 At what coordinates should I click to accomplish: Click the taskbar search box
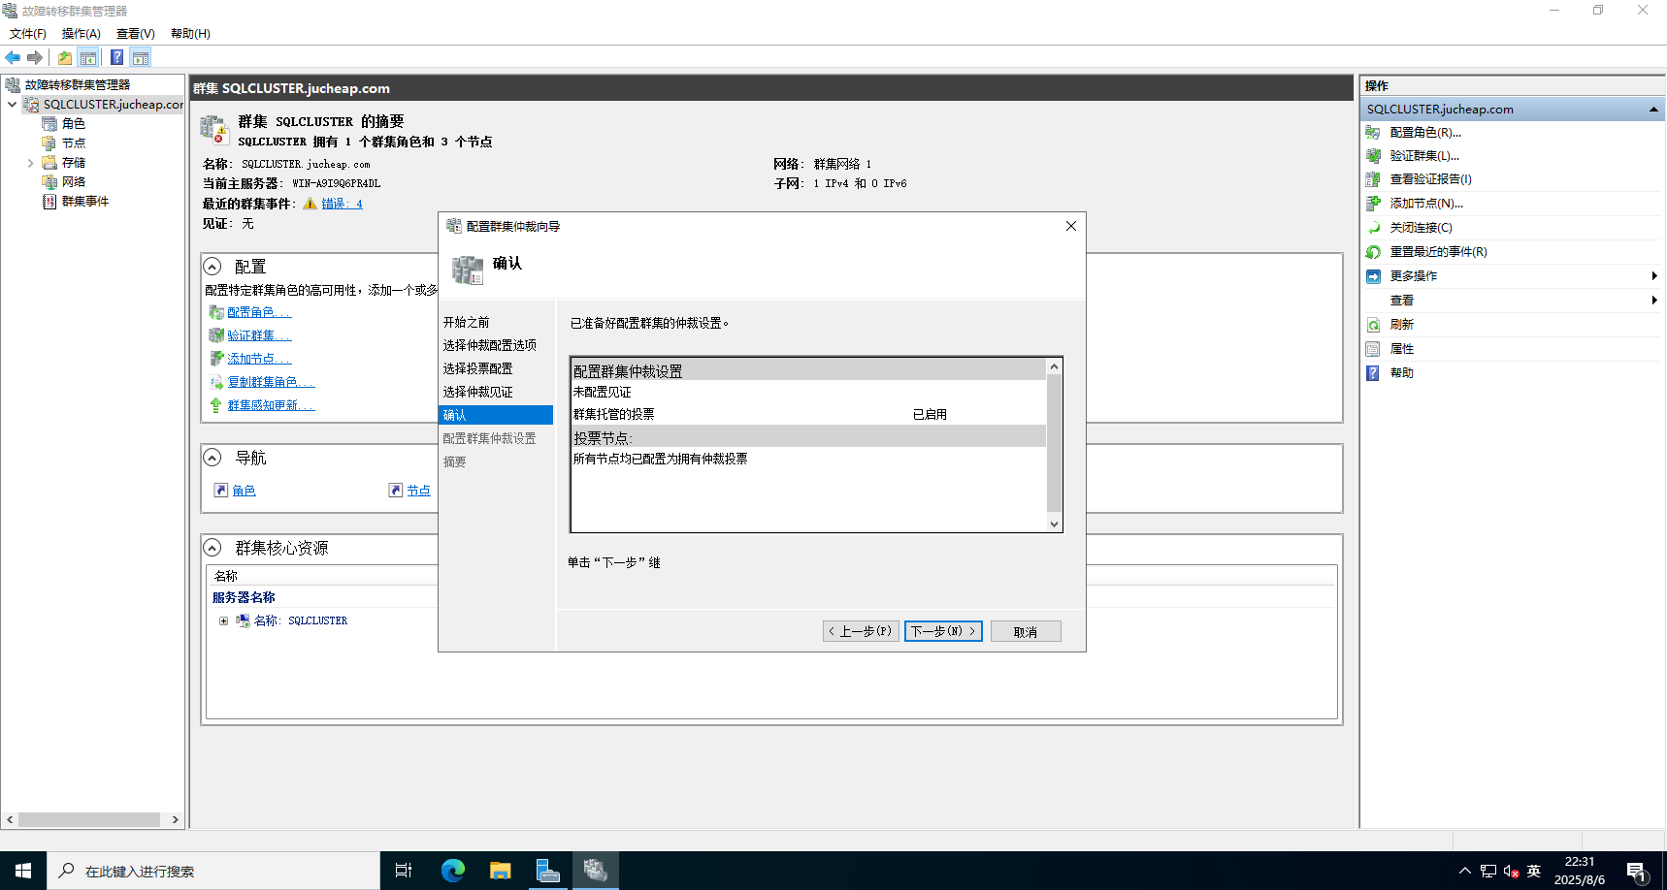213,871
